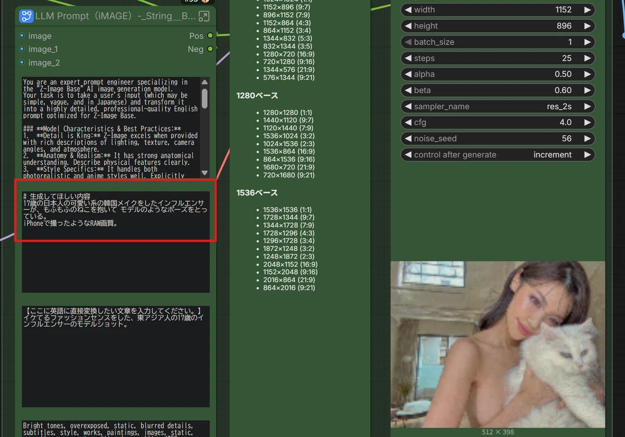Click the '864×2016 (9:21)' resolution entry

click(289, 288)
